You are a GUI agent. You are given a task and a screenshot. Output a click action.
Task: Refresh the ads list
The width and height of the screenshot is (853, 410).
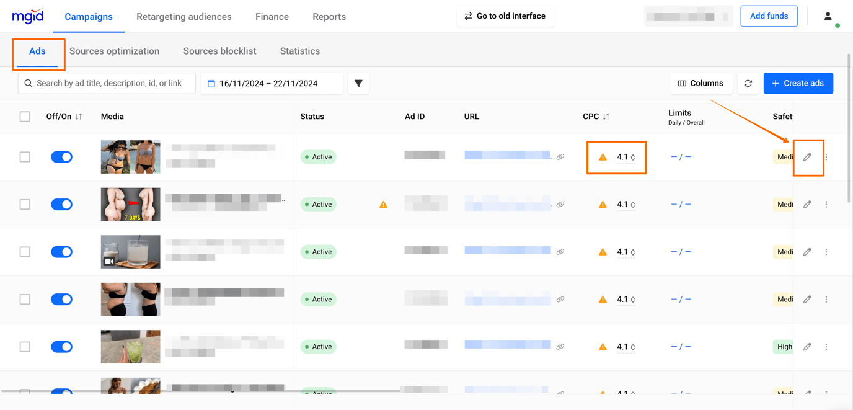point(748,82)
